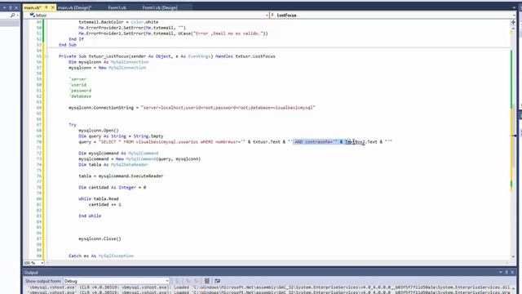Click the 'Dim tabla As MySqlDataReader' line
522x294 pixels.
click(x=113, y=165)
